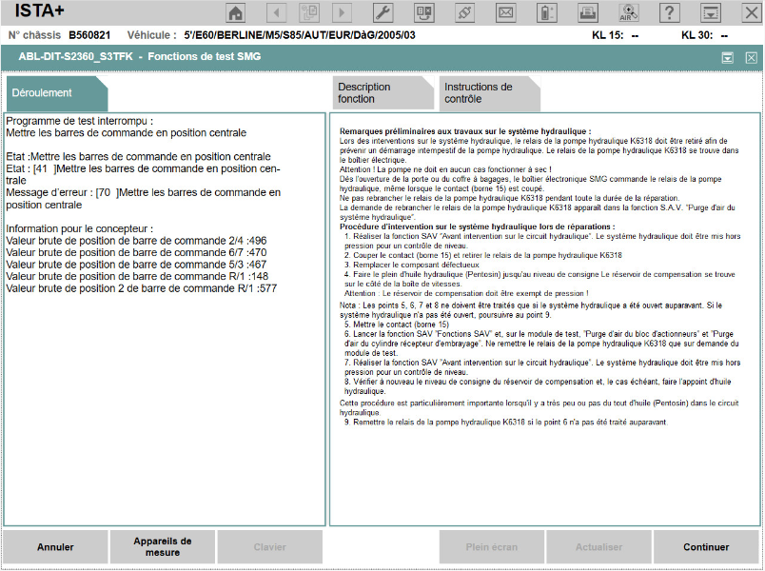Click the barre de commande 5/3 :467 value
Viewport: 765px width, 571px height.
coord(136,265)
